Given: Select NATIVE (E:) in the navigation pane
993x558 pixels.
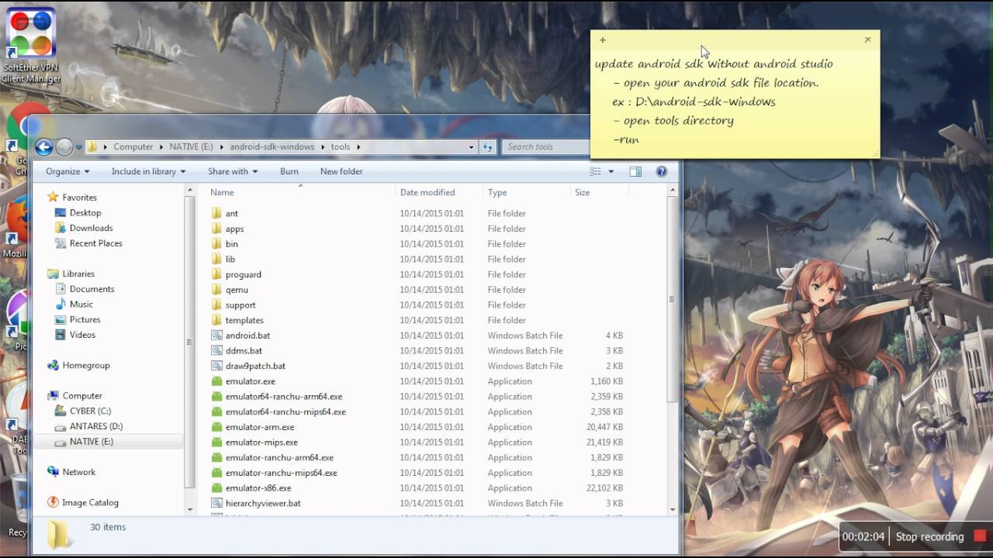Looking at the screenshot, I should tap(92, 442).
